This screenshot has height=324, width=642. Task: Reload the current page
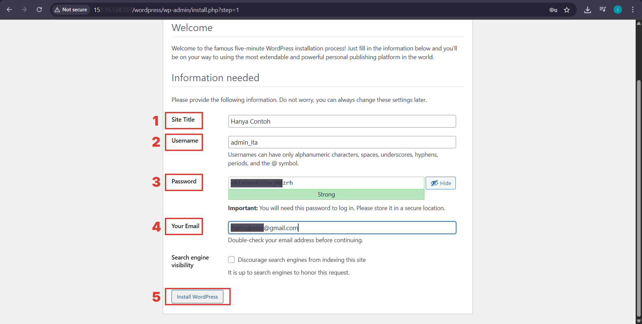[39, 10]
